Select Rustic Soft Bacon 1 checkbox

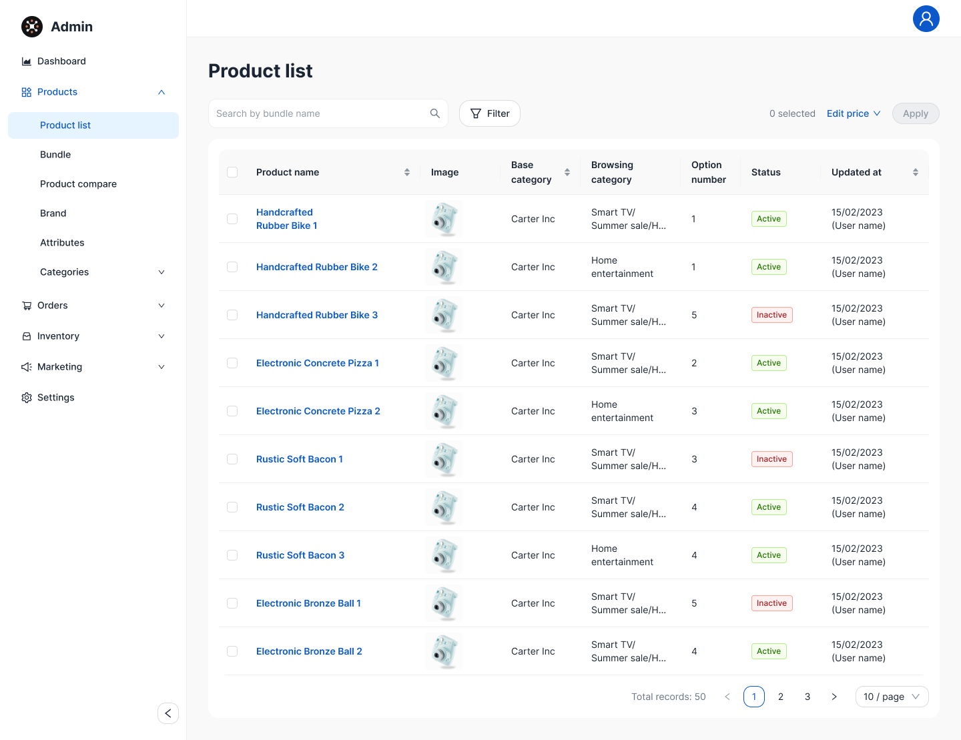click(232, 459)
